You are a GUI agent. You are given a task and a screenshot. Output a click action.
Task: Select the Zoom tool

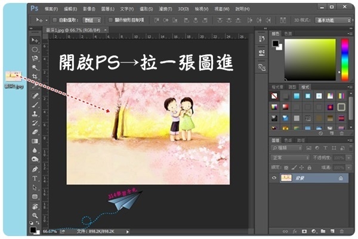click(35, 215)
